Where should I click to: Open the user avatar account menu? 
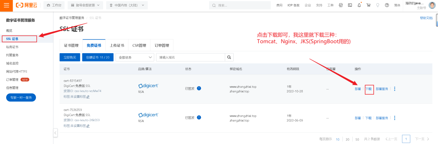pyautogui.click(x=432, y=5)
